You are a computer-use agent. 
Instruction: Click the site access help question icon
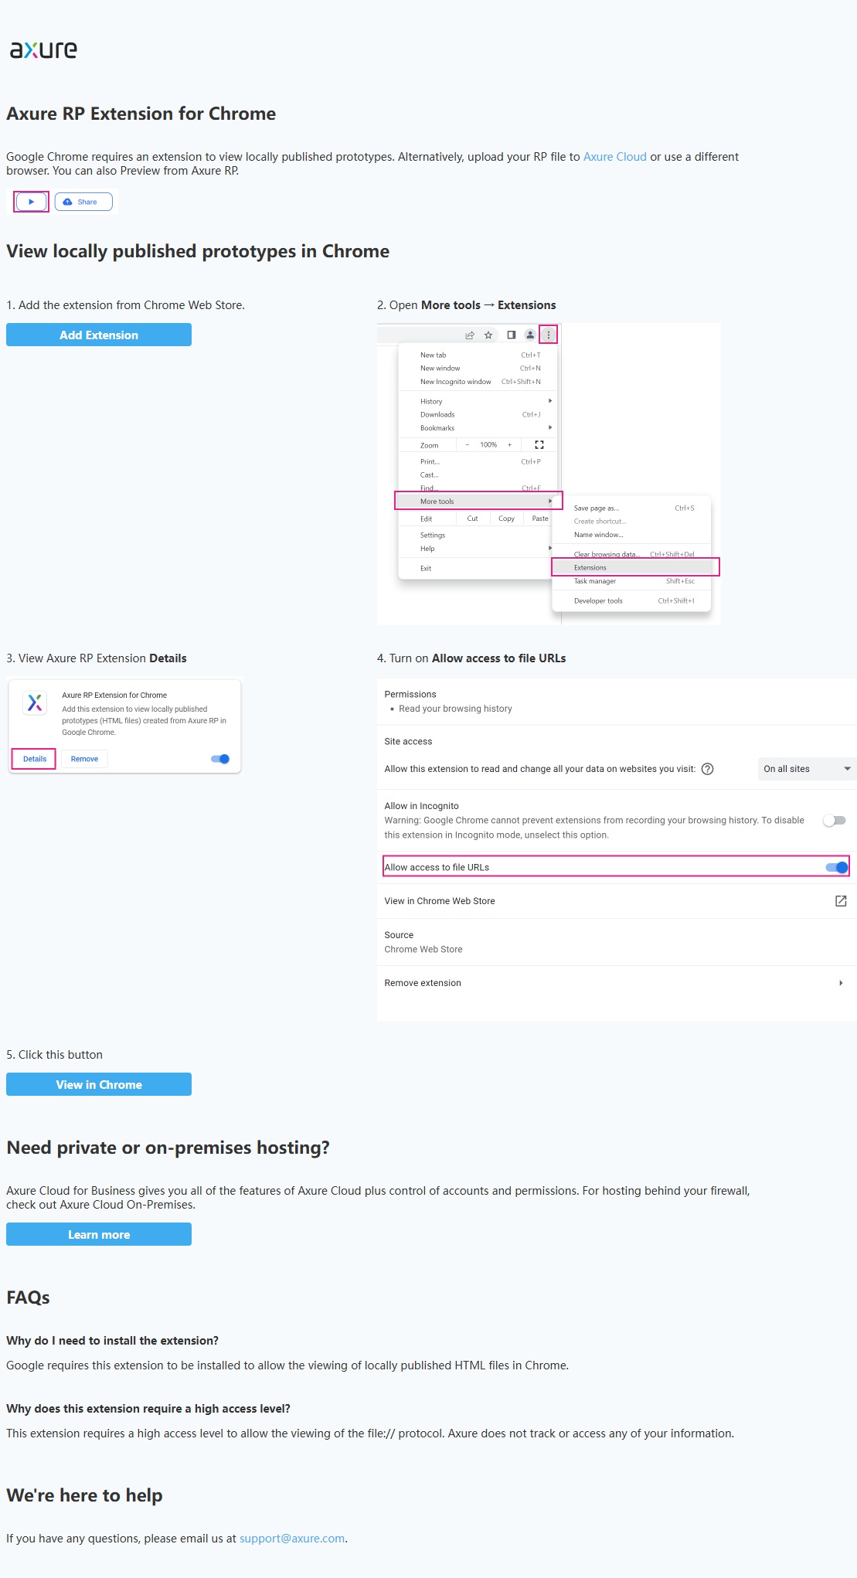(x=707, y=769)
